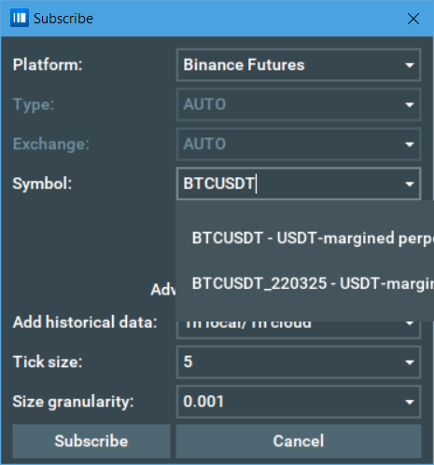Expand the Type dropdown arrow

[410, 104]
